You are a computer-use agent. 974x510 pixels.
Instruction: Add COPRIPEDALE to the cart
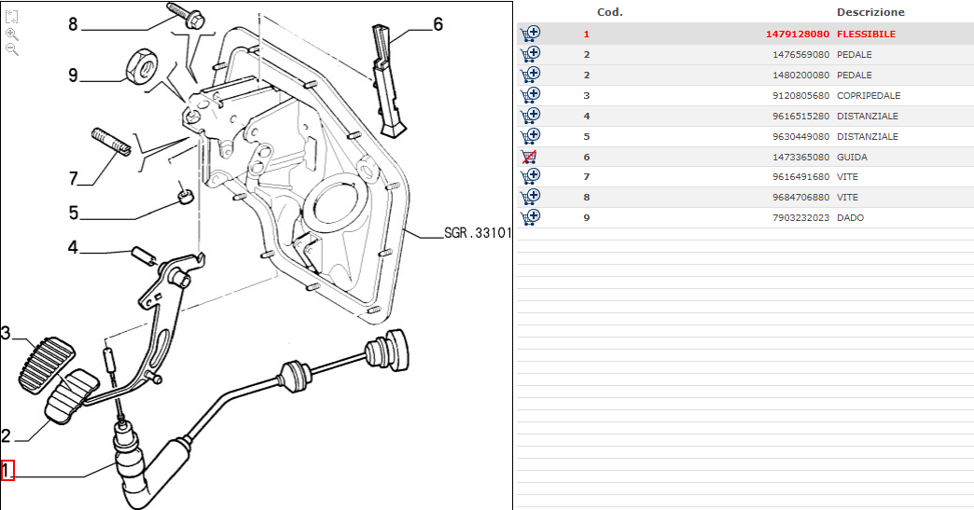pyautogui.click(x=530, y=95)
